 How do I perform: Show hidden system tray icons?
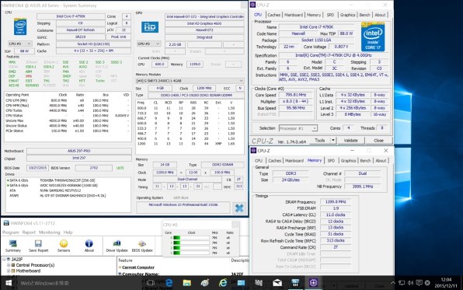pos(393,283)
